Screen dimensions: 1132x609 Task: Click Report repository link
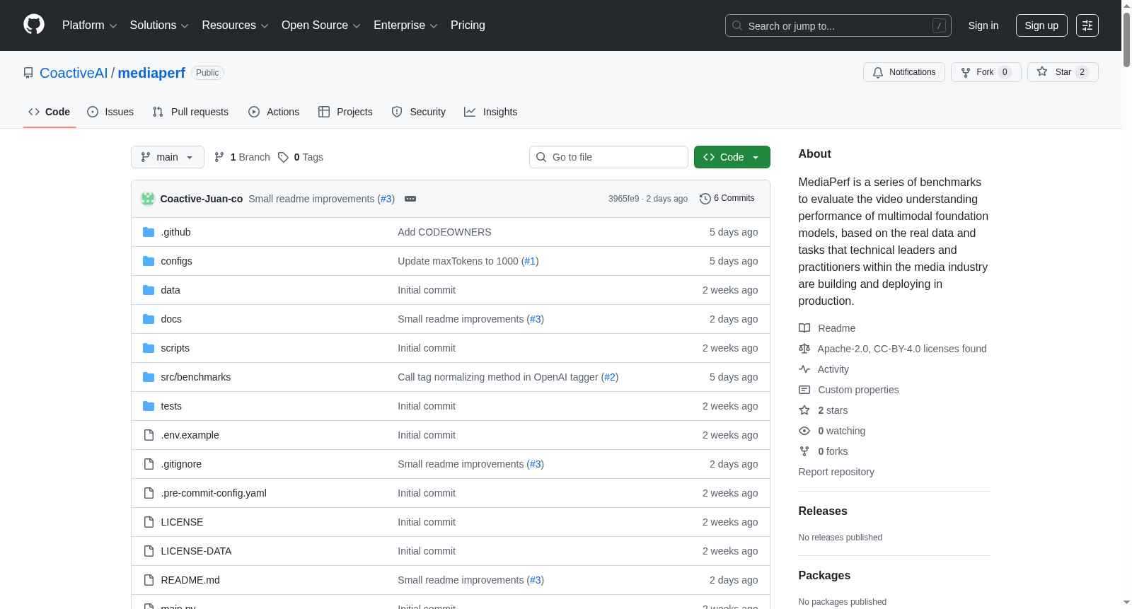pyautogui.click(x=836, y=472)
